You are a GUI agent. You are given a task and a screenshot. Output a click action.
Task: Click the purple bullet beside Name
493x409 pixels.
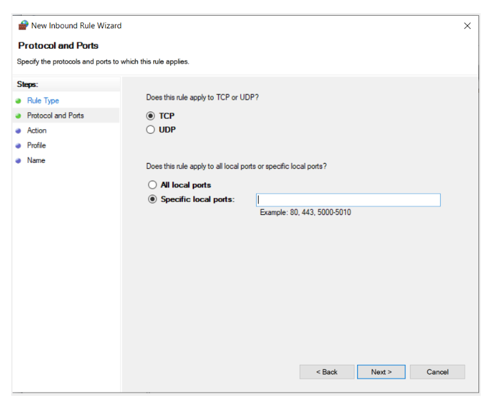18,161
